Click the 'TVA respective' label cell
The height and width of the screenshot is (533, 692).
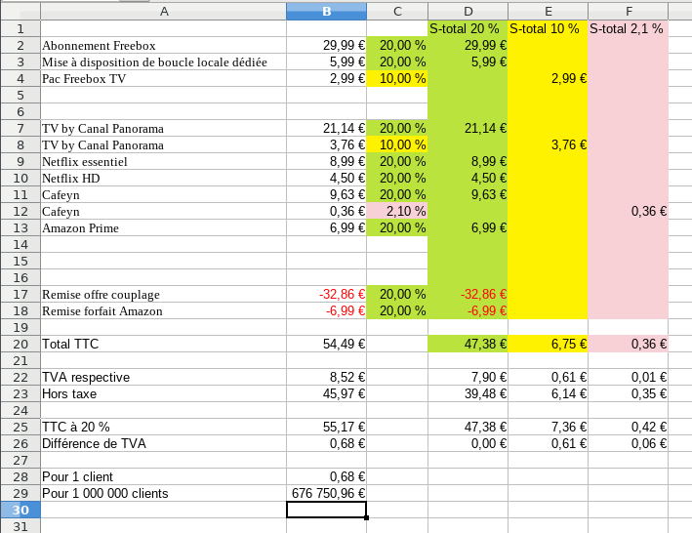163,377
